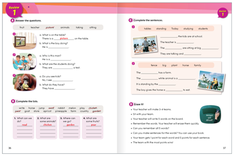Click the word 'taking' in word bank
This screenshot has width=234, height=158.
tap(79, 27)
